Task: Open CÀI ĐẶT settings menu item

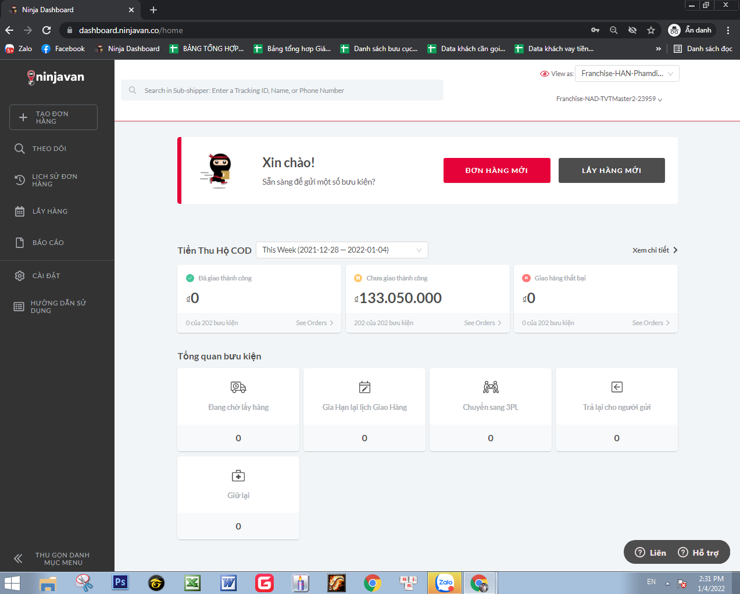Action: pyautogui.click(x=38, y=276)
